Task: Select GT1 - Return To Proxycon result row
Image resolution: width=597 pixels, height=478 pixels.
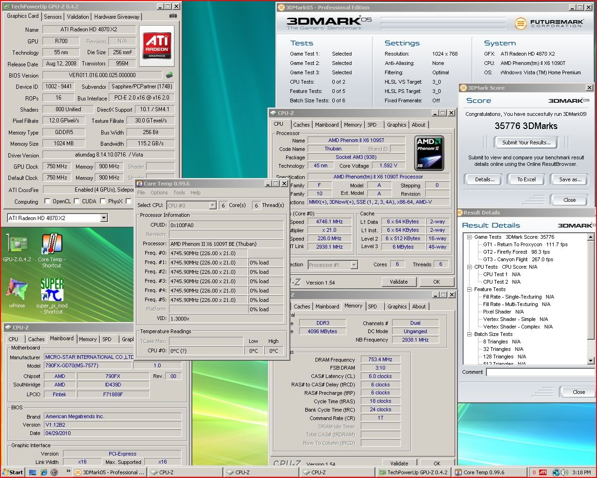Action: pyautogui.click(x=525, y=244)
